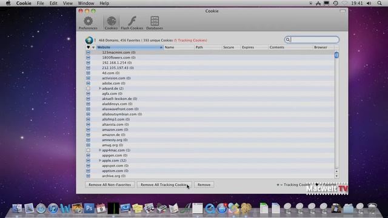388x218 pixels.
Task: Toggle favorite checkbox for app4mac.com
Action: [88, 150]
